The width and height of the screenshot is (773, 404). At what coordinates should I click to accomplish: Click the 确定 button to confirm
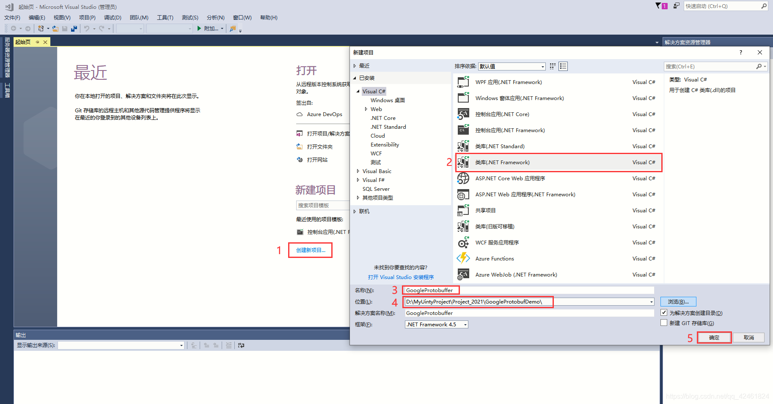[x=714, y=337]
